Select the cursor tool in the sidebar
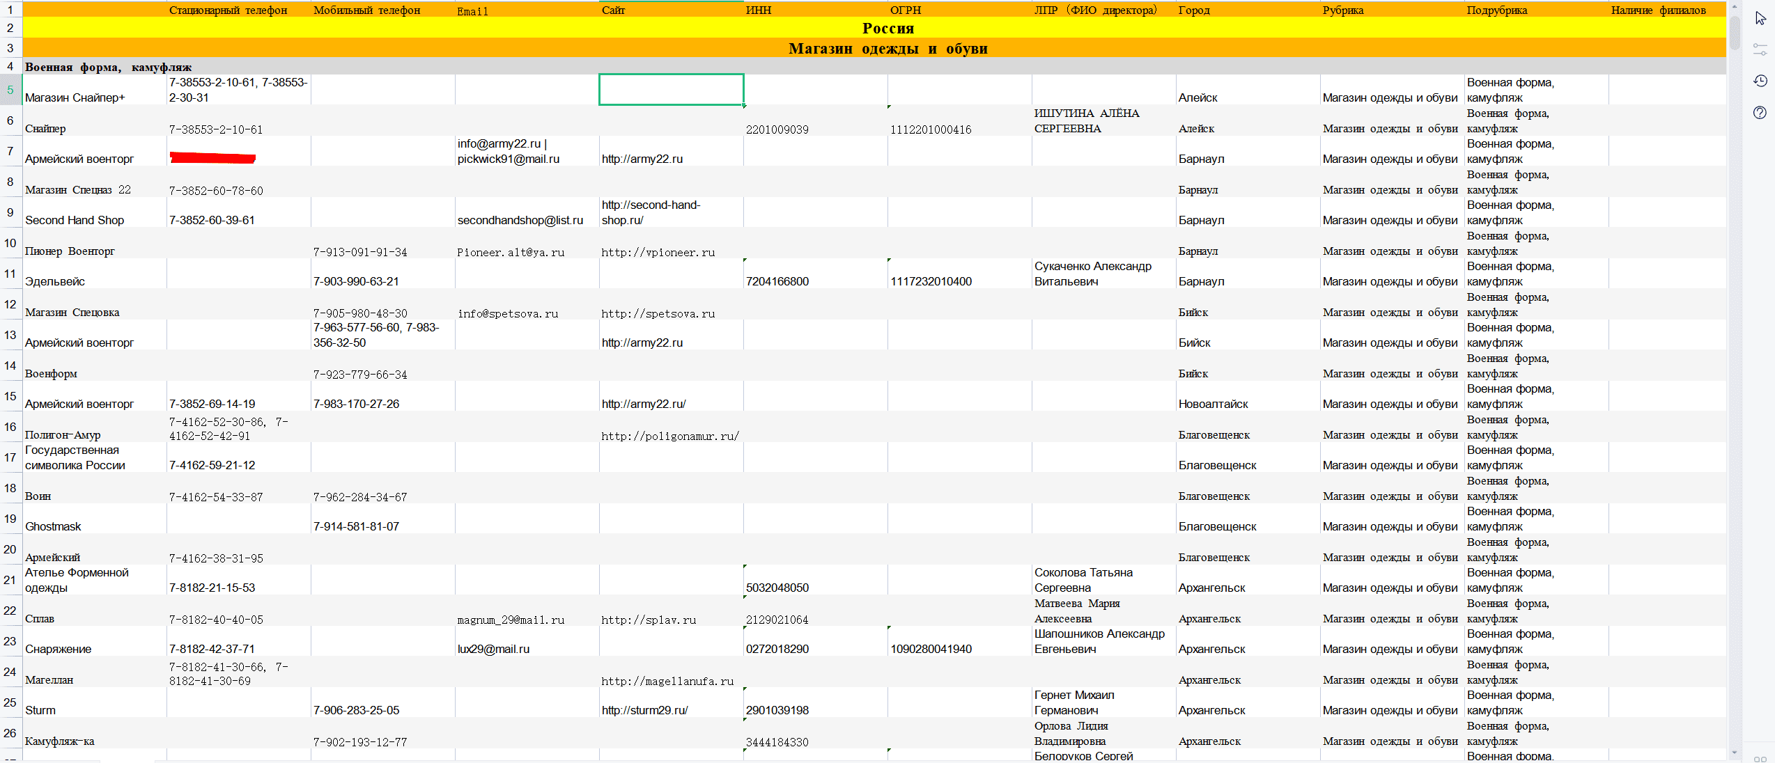1775x763 pixels. coord(1760,18)
